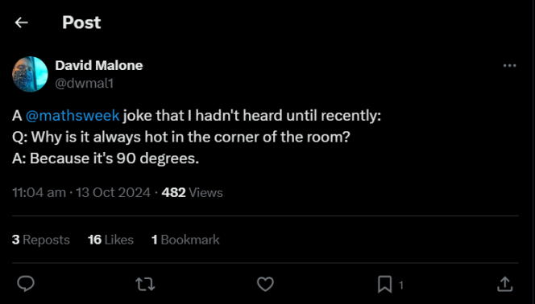Visit the @mathsweek mention
The height and width of the screenshot is (304, 535).
tap(73, 116)
